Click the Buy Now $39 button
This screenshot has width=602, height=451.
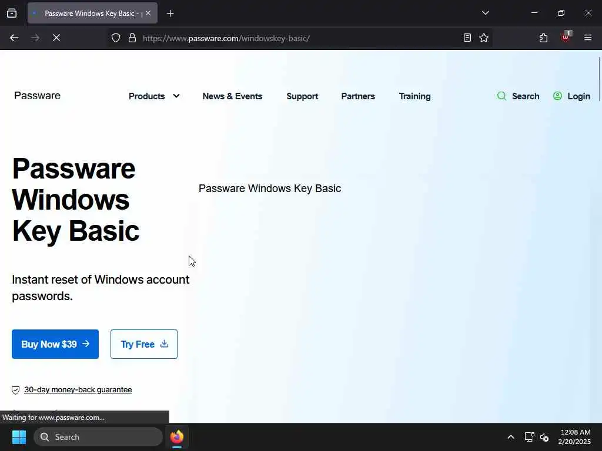(55, 344)
